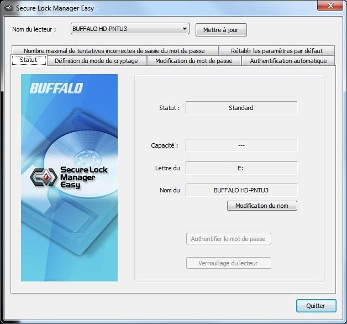Click the Statut field showing Standard

click(241, 108)
